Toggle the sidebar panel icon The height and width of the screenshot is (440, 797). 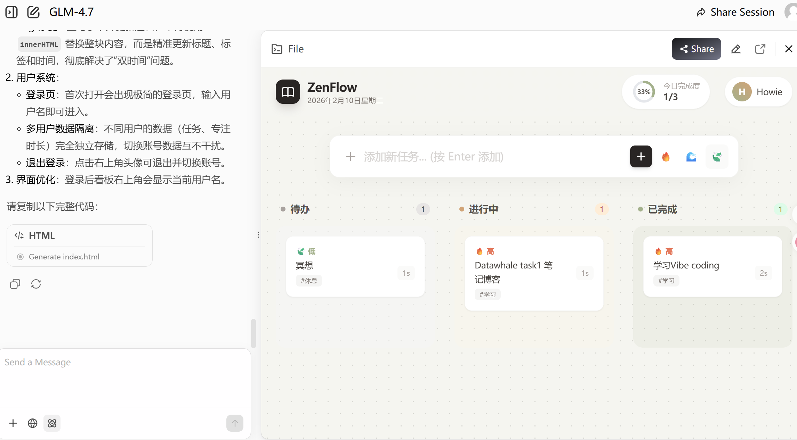pos(11,12)
